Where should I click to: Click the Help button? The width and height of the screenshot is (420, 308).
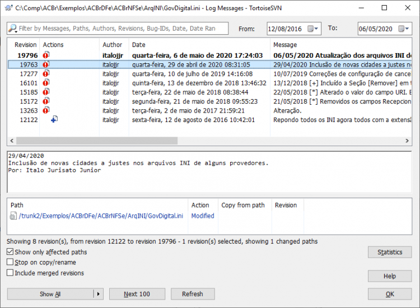[390, 276]
